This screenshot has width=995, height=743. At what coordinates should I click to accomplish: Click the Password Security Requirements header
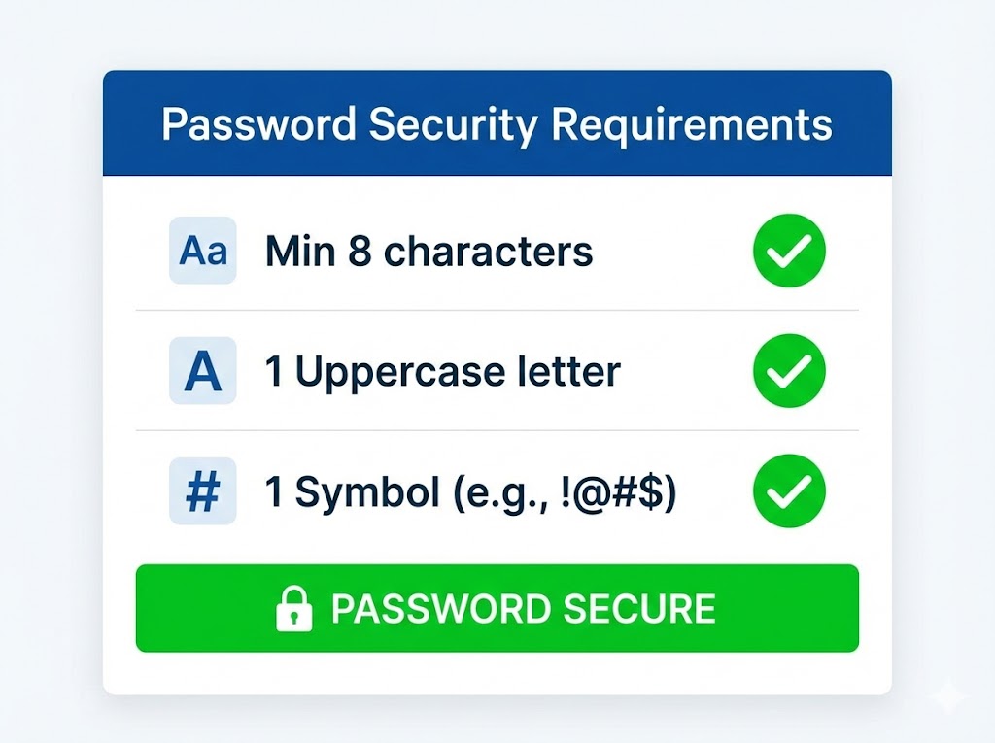click(x=497, y=124)
